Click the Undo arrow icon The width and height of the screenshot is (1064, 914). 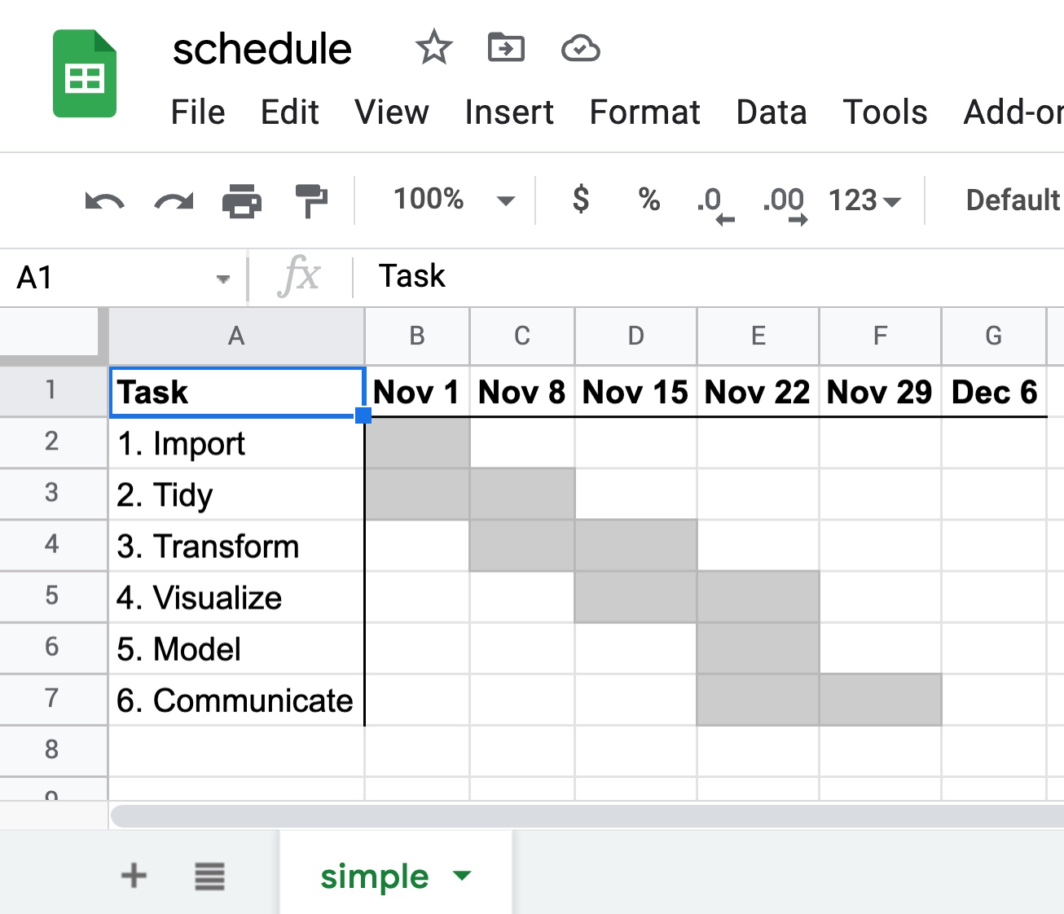pos(105,200)
